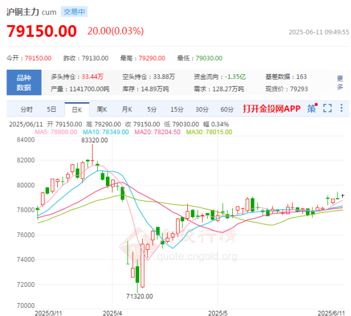Switch to the 60分 interval tab
The height and width of the screenshot is (316, 351).
tap(227, 109)
